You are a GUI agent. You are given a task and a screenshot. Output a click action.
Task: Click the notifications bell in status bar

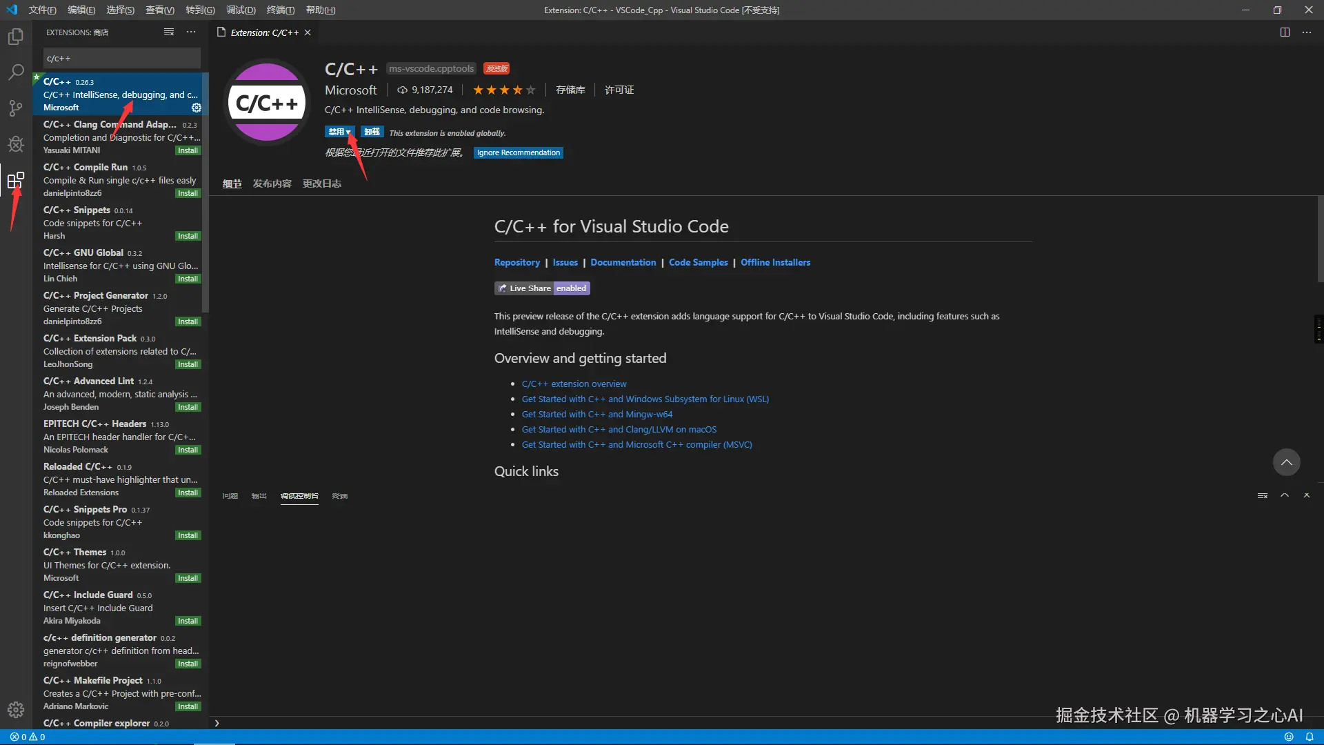(x=1309, y=737)
